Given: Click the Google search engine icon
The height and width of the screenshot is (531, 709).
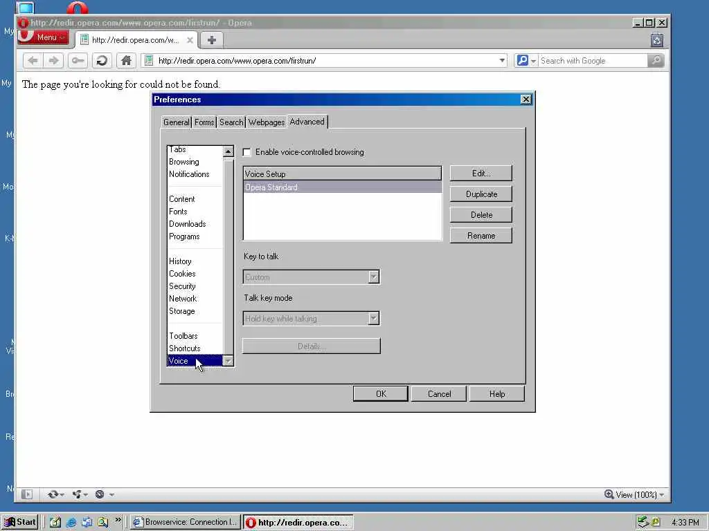Looking at the screenshot, I should [x=522, y=60].
